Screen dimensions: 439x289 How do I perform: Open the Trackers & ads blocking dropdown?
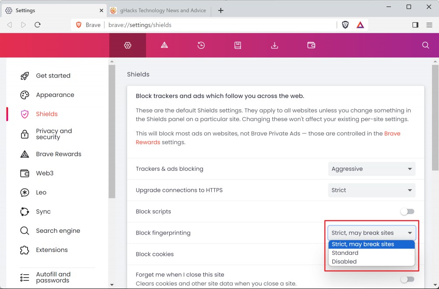[372, 169]
